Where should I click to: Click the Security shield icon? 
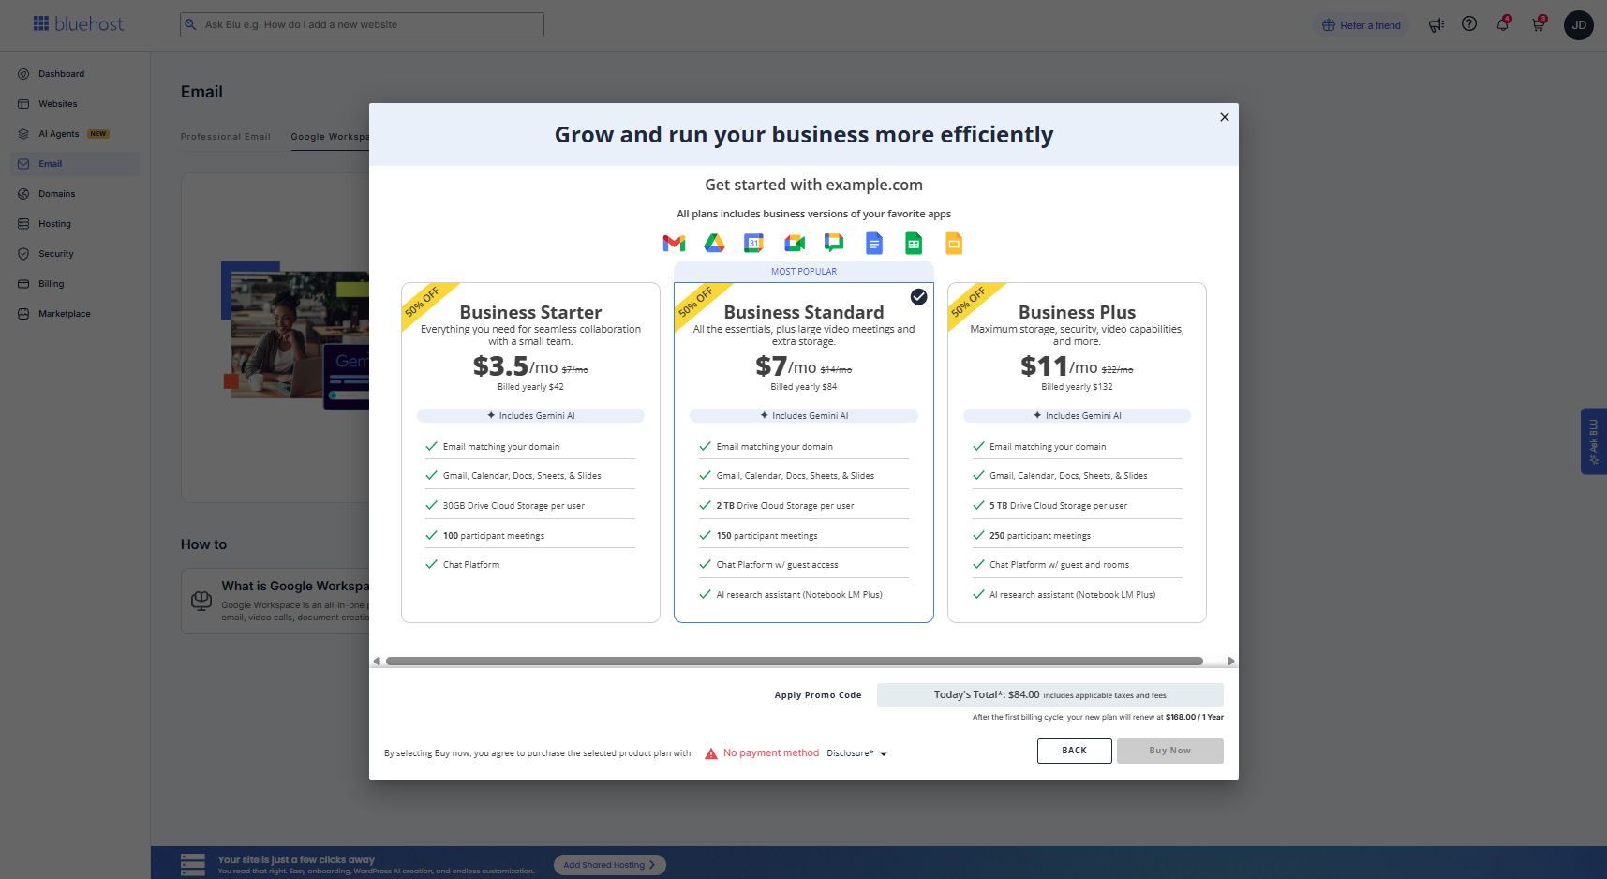point(23,254)
